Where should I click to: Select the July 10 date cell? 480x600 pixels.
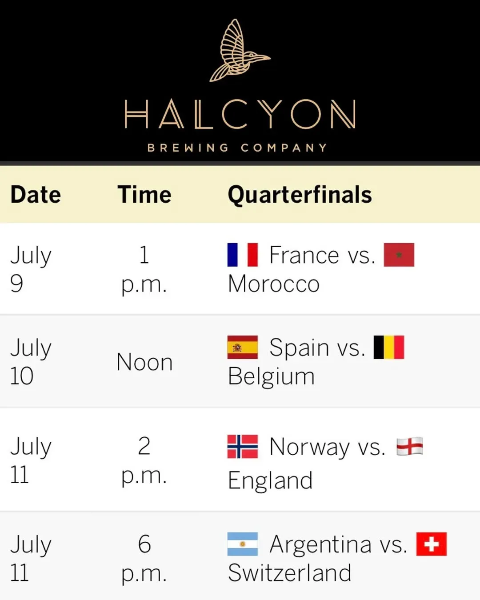coord(31,361)
